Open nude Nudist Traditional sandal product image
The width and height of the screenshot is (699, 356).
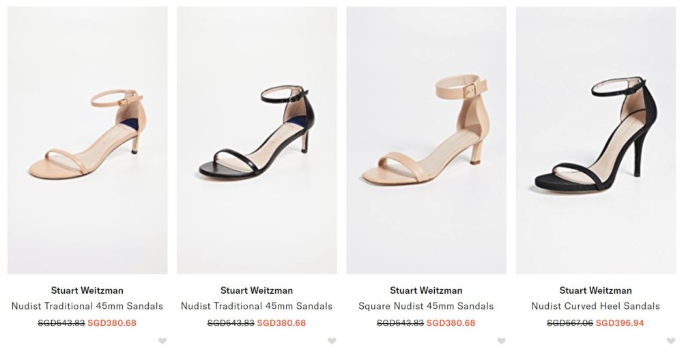pyautogui.click(x=87, y=140)
